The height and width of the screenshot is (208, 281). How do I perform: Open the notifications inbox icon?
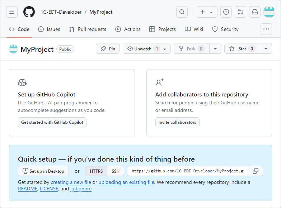click(255, 12)
